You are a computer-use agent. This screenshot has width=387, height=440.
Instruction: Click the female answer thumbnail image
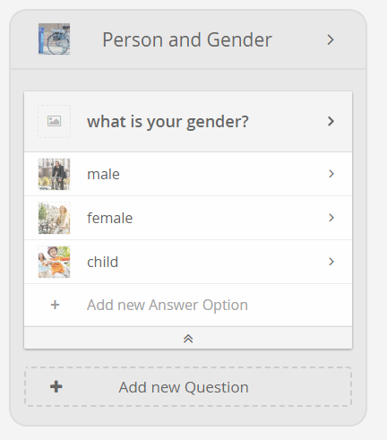pyautogui.click(x=54, y=218)
